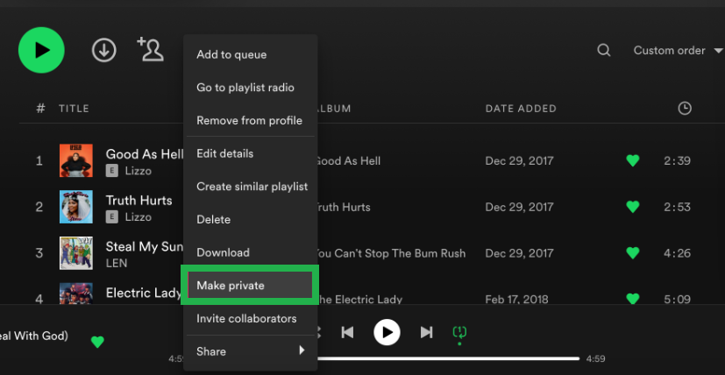Click Make private menu entry
The image size is (725, 375).
tap(250, 286)
